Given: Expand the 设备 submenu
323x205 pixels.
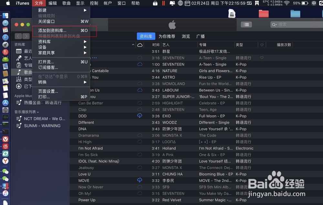Looking at the screenshot, I should [x=61, y=47].
